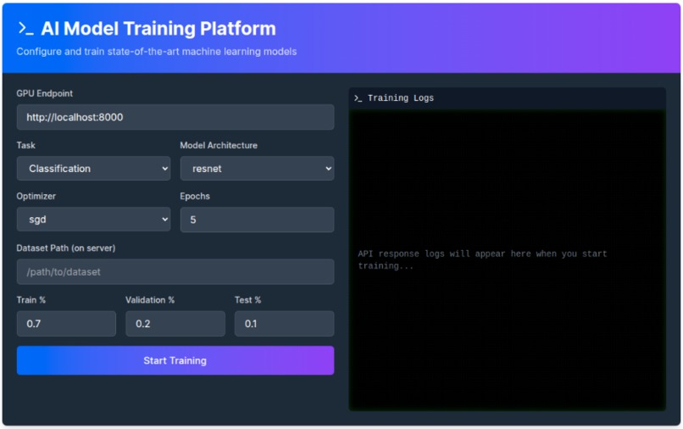
Task: Click the Task label
Action: click(25, 145)
